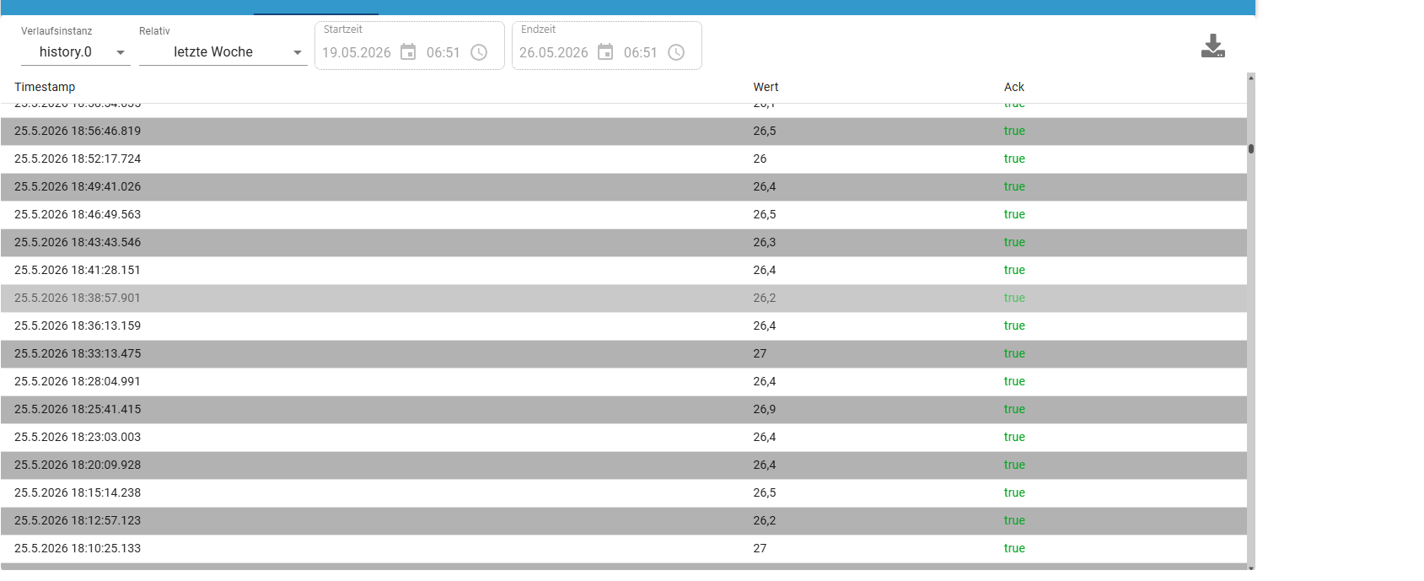This screenshot has height=581, width=1424.
Task: Select row 25.5.2026 18:36:13.159
Action: coord(624,325)
